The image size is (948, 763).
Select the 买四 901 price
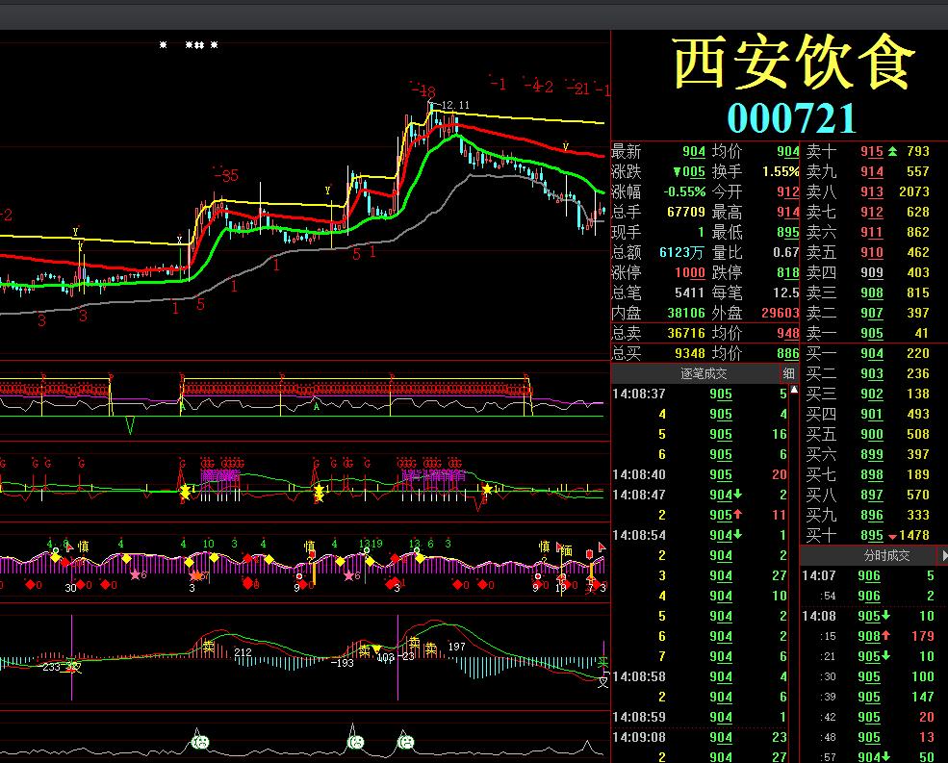pyautogui.click(x=872, y=414)
